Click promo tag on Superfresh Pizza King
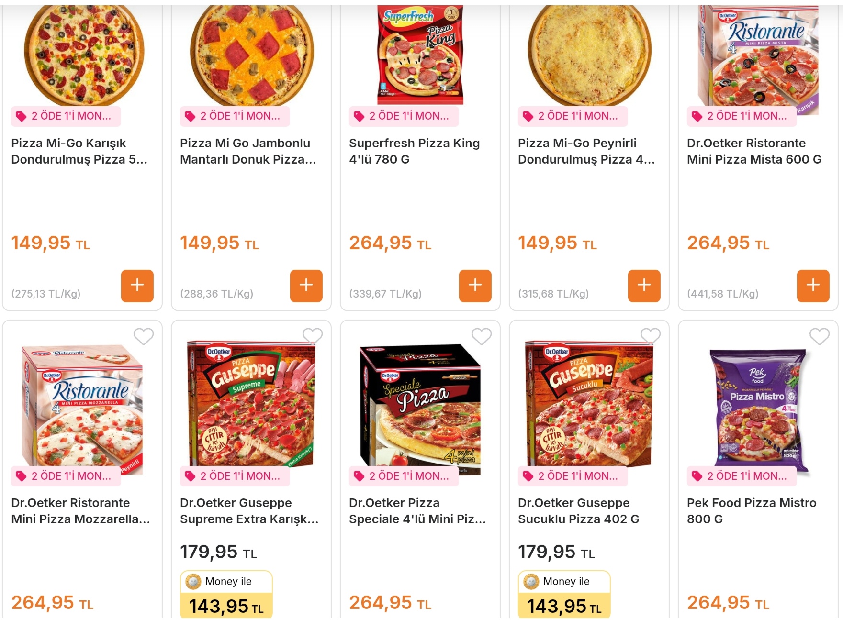The height and width of the screenshot is (630, 843). point(404,116)
